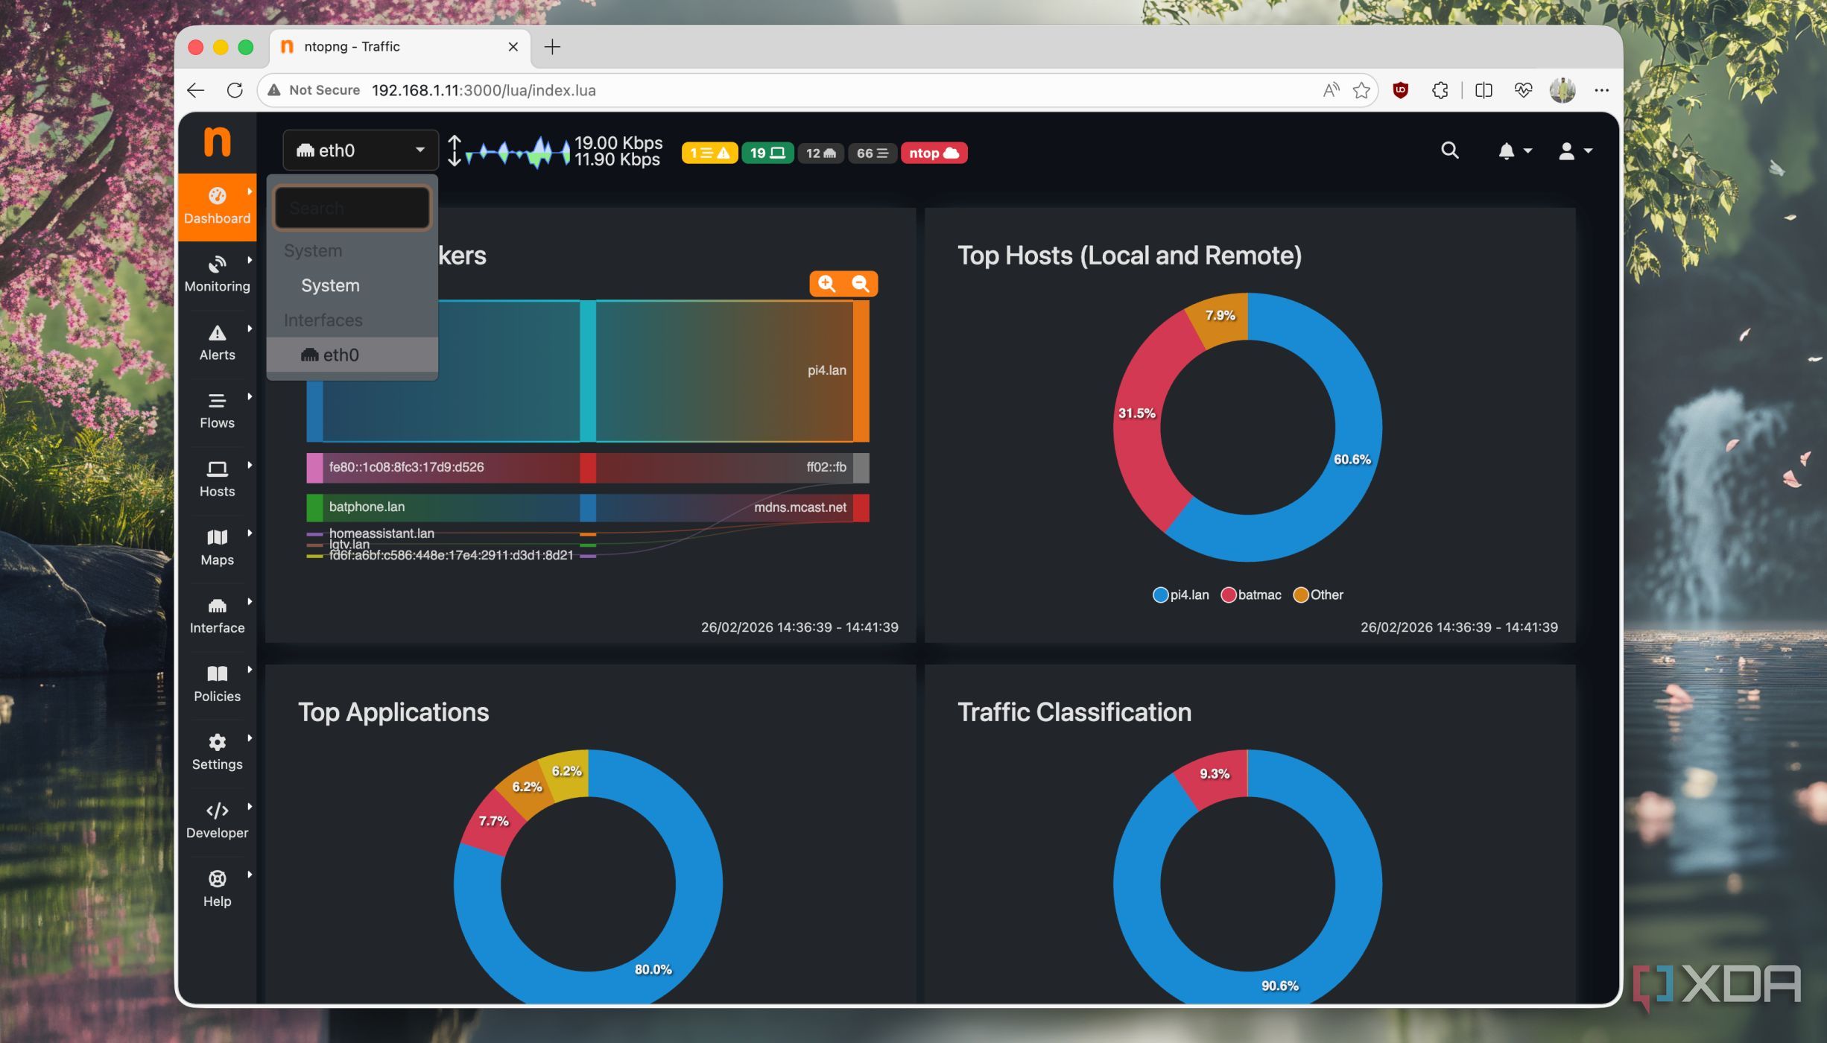Open the browser profile avatar

(1562, 90)
